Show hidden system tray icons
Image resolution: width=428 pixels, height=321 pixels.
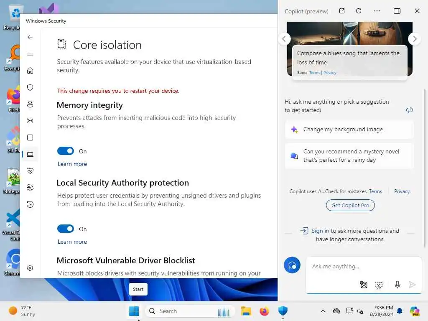(x=323, y=311)
